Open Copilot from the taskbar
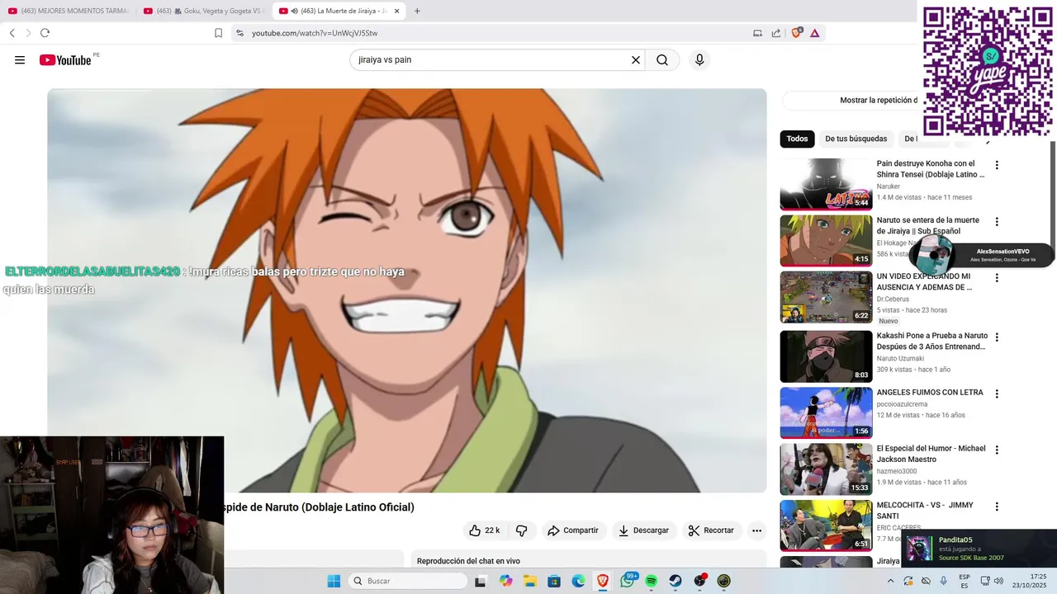The height and width of the screenshot is (594, 1057). (x=505, y=581)
